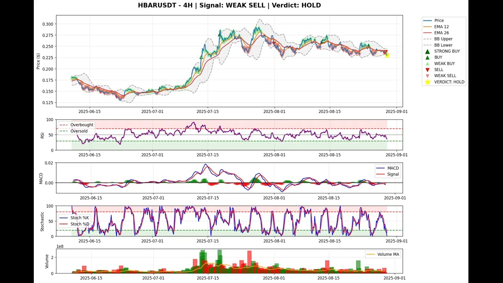The height and width of the screenshot is (283, 503).
Task: Click the yellow star next to VERDICT: HOLD in the legend
Action: pyautogui.click(x=428, y=82)
